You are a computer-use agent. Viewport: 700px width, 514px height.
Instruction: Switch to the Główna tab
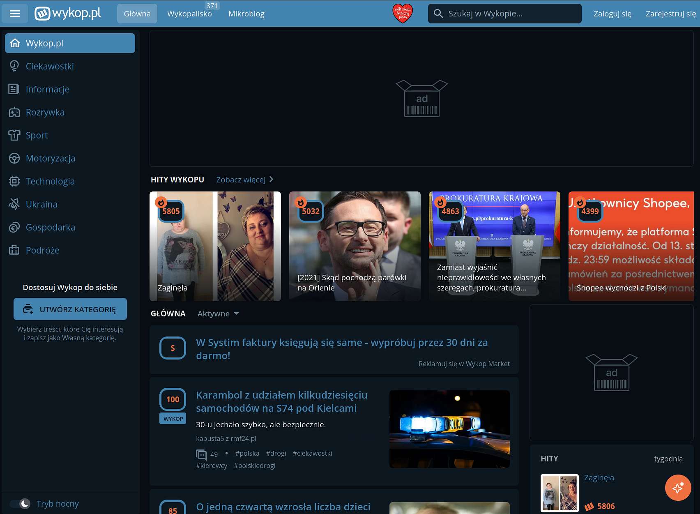tap(137, 14)
